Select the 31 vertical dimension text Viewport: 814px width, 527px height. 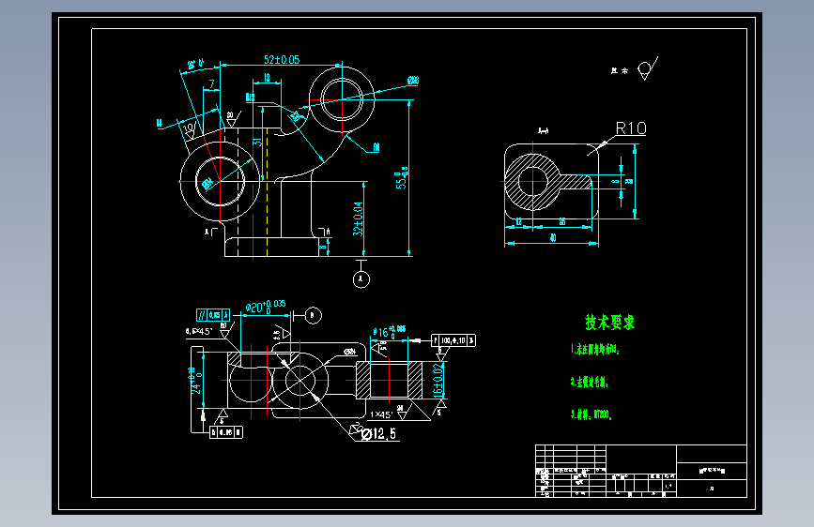point(257,142)
